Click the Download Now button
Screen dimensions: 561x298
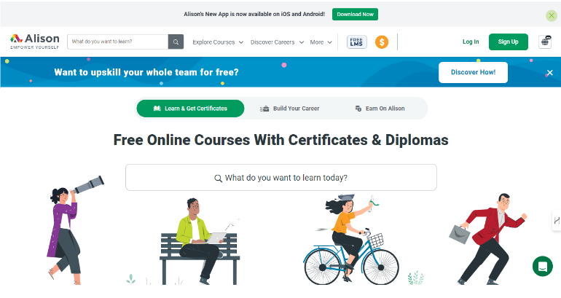click(x=355, y=15)
